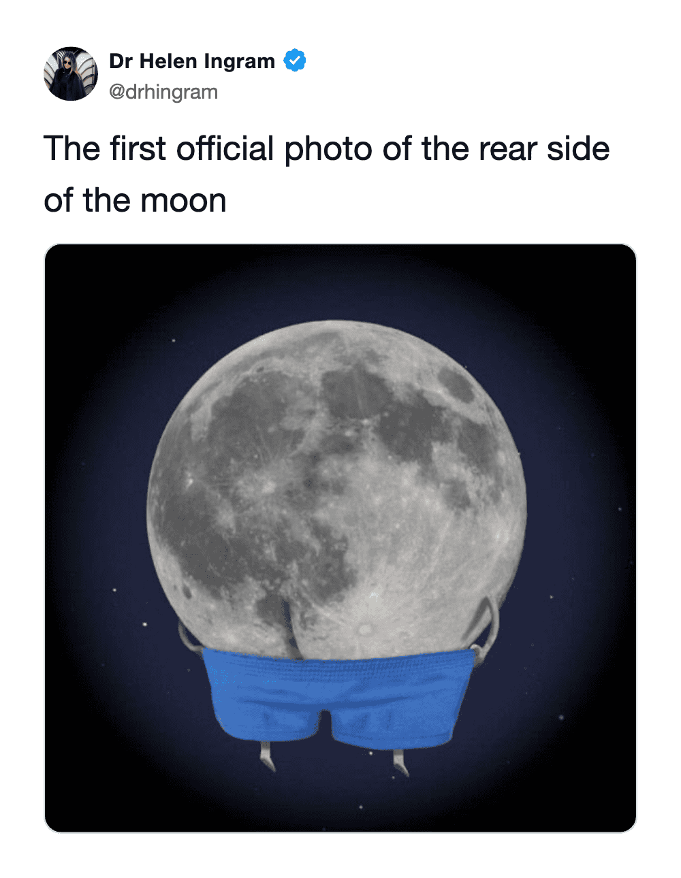The image size is (681, 878).
Task: Click the word "side" in the tweet
Action: [578, 149]
